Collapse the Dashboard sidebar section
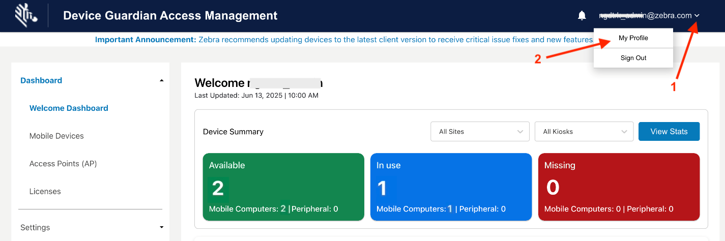This screenshot has height=241, width=725. pyautogui.click(x=161, y=80)
